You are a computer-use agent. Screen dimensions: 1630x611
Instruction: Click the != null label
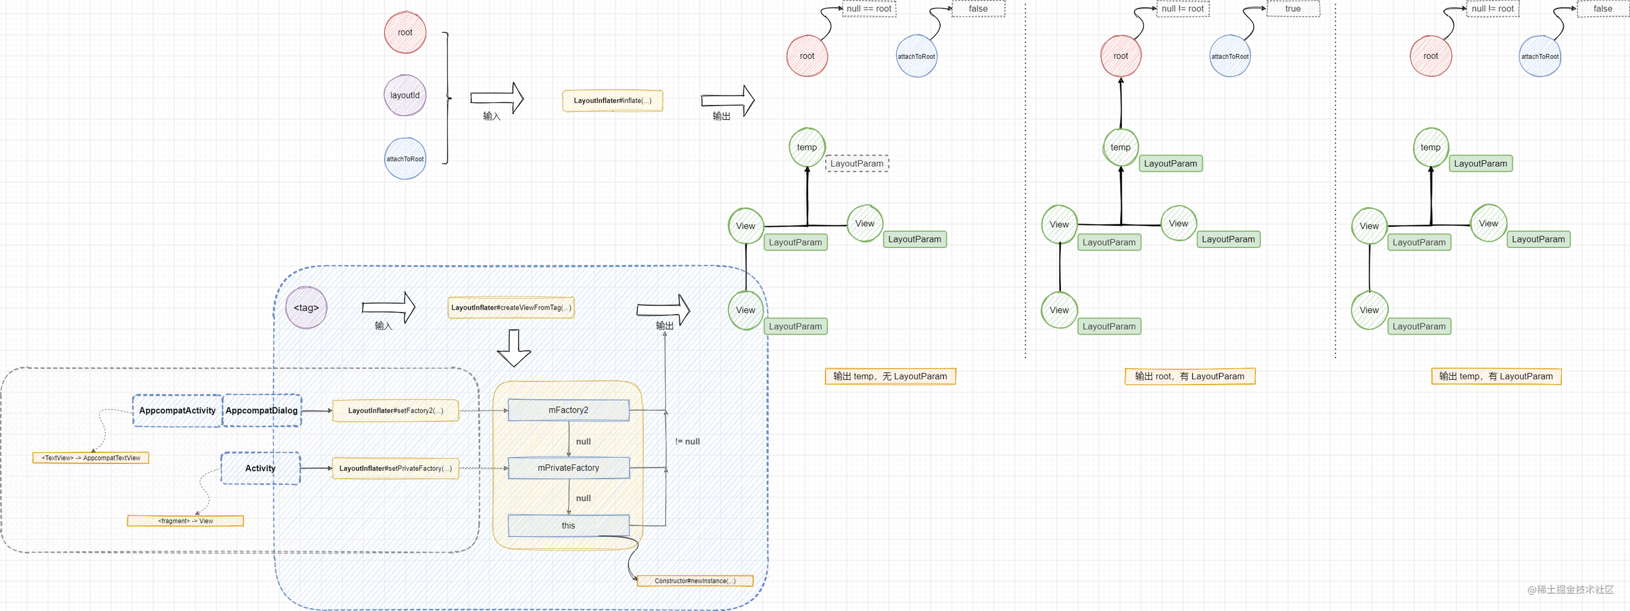pyautogui.click(x=687, y=441)
